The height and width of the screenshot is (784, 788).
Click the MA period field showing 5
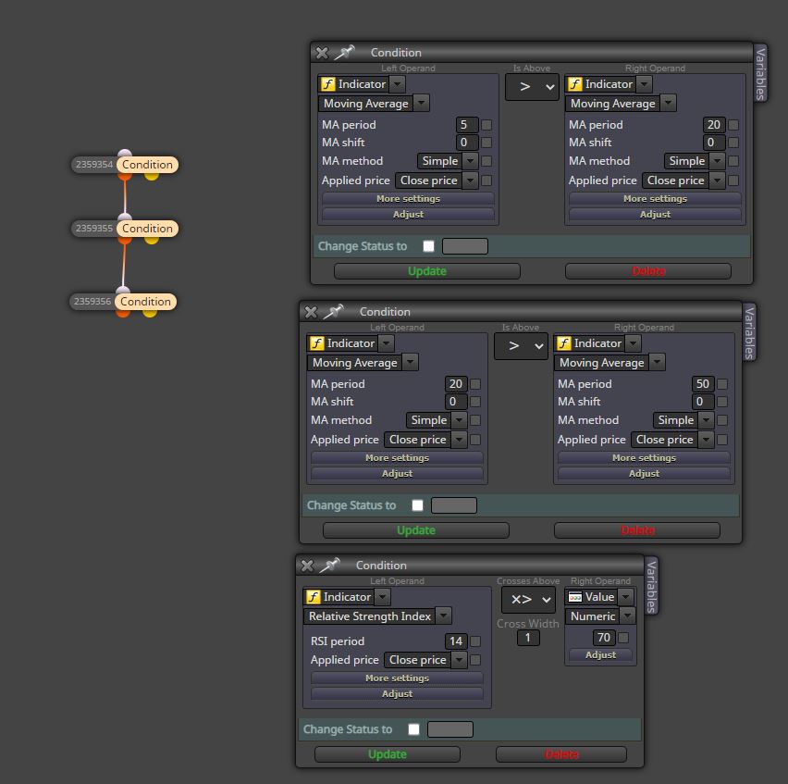[467, 125]
